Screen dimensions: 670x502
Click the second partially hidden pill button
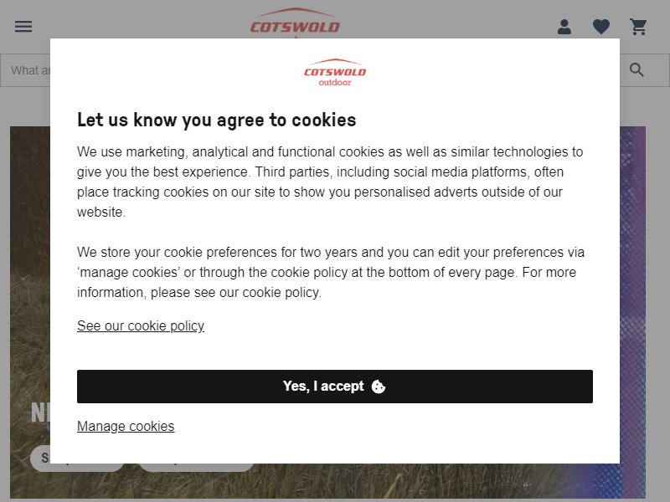pos(197,468)
